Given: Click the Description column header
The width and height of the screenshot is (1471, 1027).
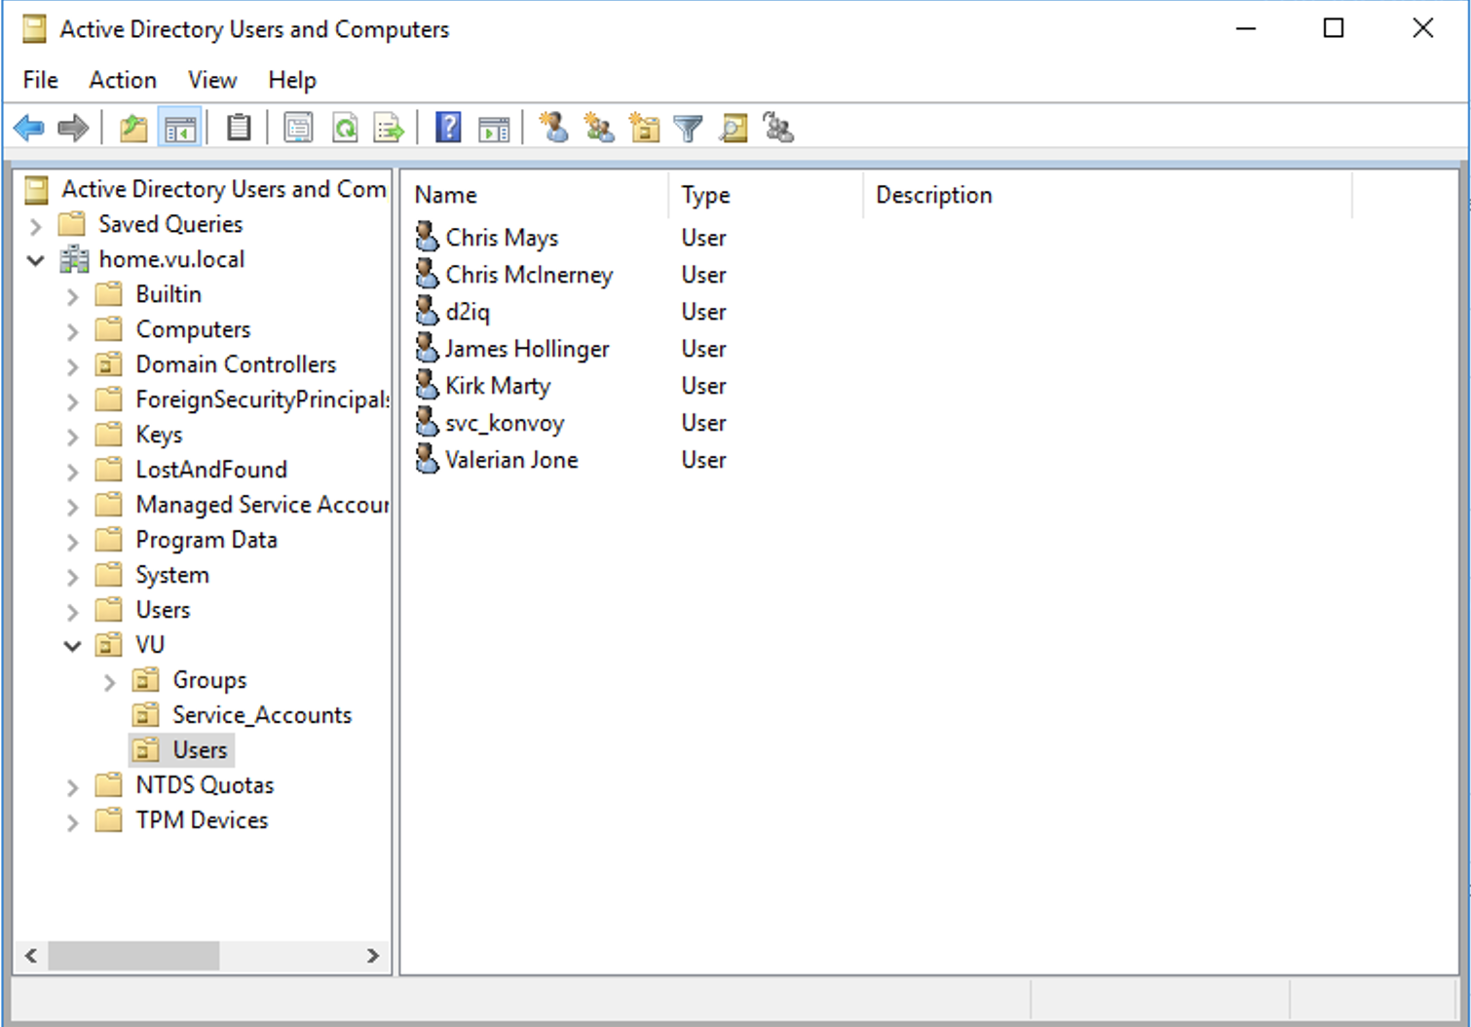Looking at the screenshot, I should click(x=1108, y=195).
